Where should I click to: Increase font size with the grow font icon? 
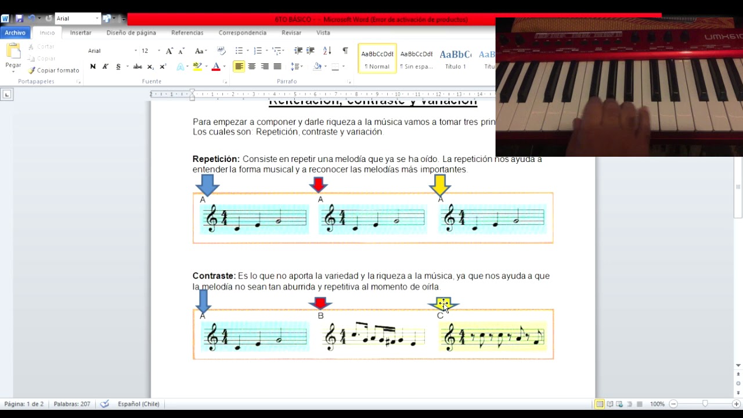[169, 51]
